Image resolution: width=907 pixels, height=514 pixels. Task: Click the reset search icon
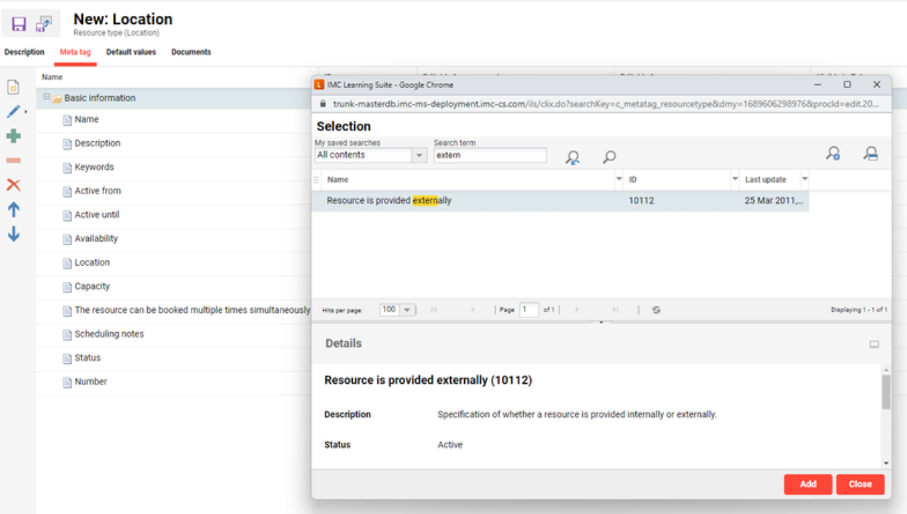(573, 157)
